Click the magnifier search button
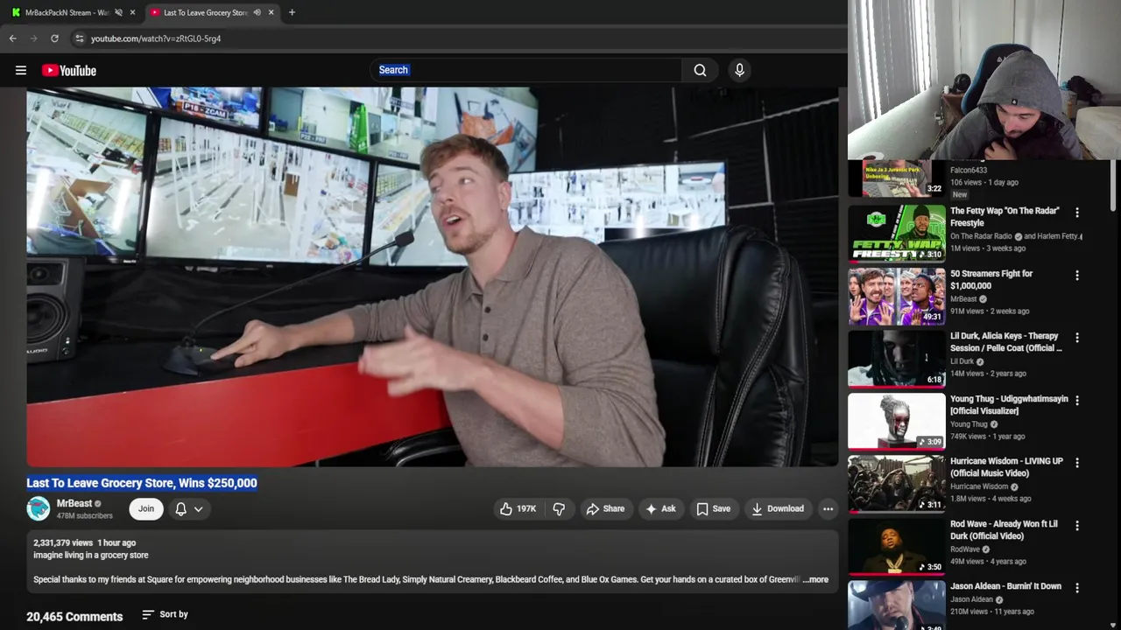 pos(700,70)
